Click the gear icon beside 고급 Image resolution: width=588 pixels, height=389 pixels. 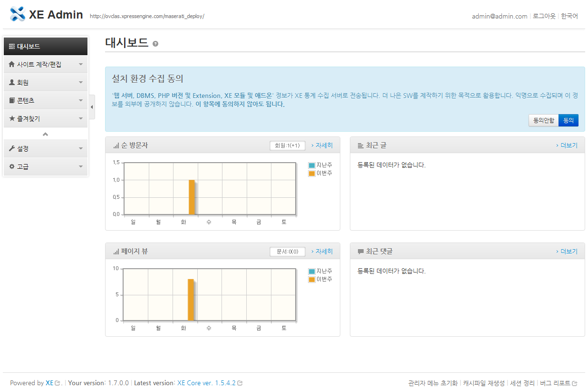click(10, 166)
